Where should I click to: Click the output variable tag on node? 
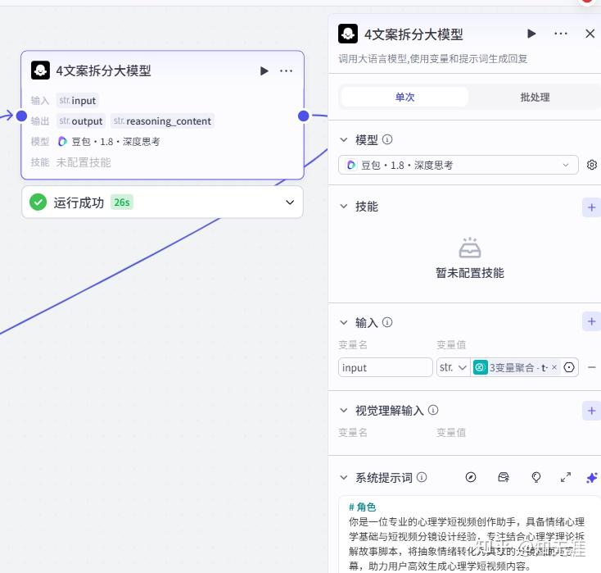pyautogui.click(x=81, y=121)
